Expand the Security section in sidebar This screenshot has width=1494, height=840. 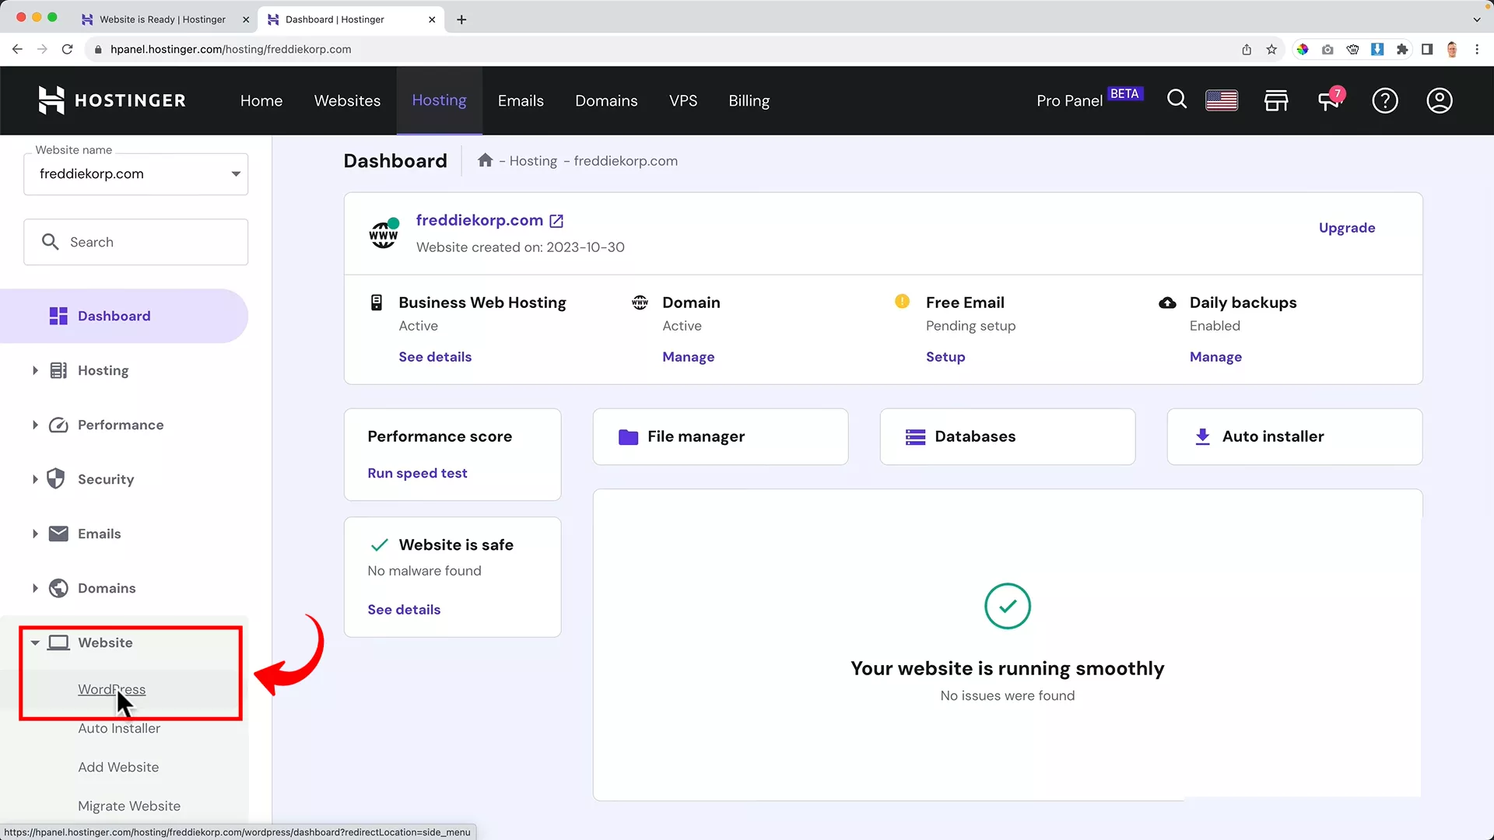pyautogui.click(x=105, y=479)
